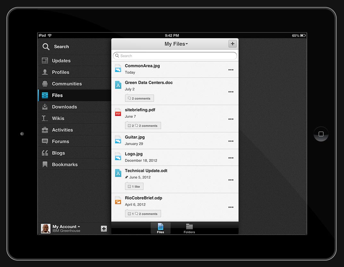
Task: Open Blogs quote-mark icon
Action: tap(45, 153)
